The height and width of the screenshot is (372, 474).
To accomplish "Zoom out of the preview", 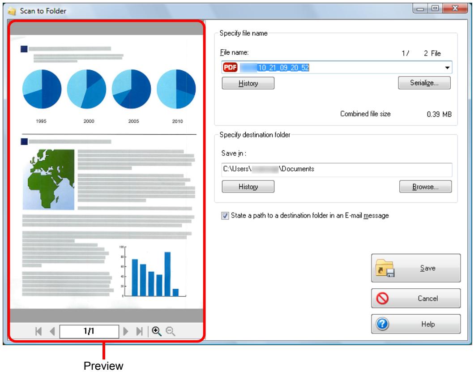I will (x=171, y=331).
